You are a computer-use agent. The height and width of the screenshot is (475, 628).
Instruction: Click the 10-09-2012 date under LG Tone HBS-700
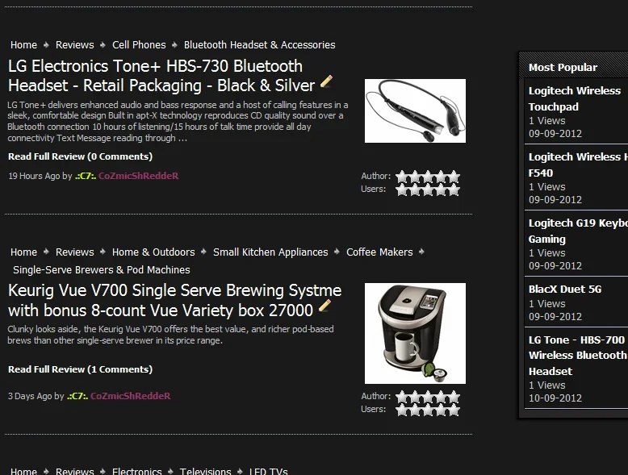click(555, 398)
